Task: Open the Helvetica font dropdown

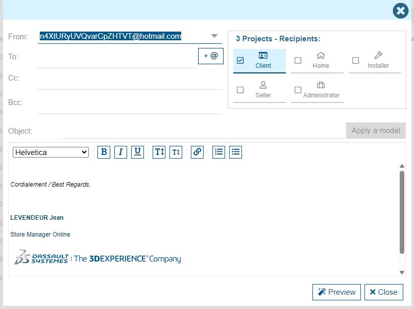Action: [51, 152]
